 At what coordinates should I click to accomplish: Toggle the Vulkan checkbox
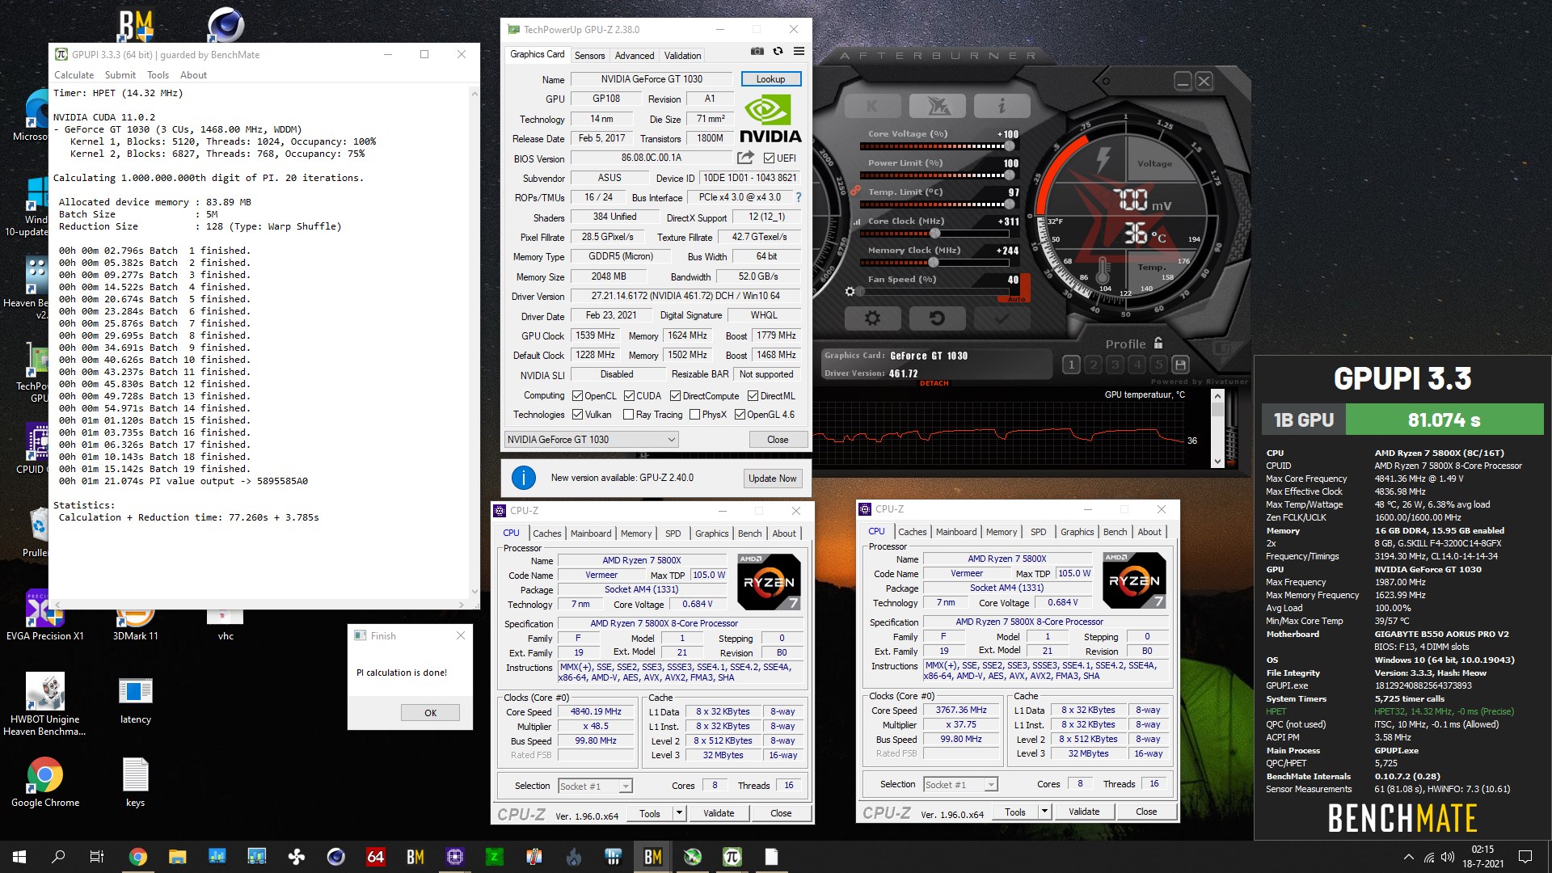click(x=577, y=415)
